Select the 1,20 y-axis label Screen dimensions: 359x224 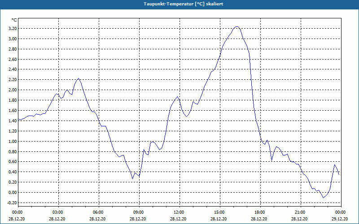[x=13, y=131]
